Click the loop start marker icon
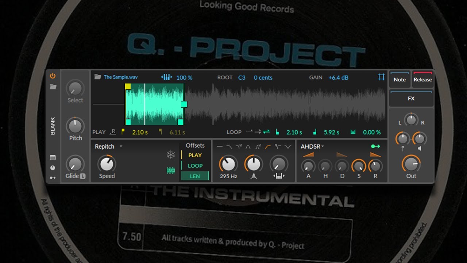467x263 pixels. tap(277, 132)
